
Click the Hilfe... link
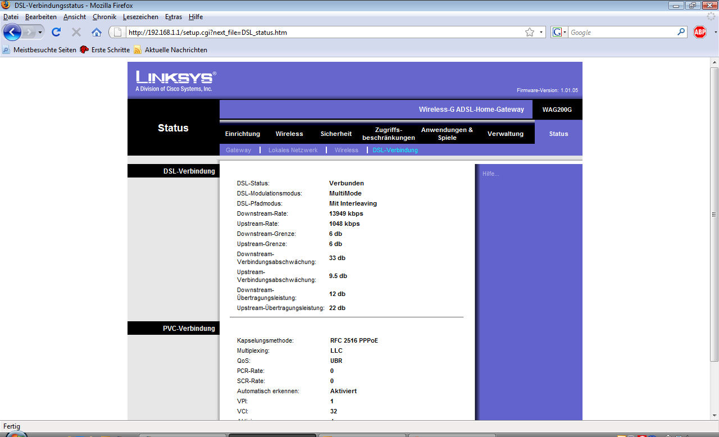[490, 174]
